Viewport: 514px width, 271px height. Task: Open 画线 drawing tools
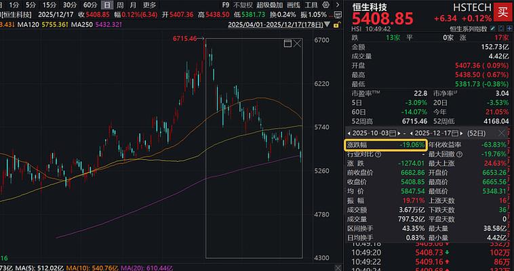click(294, 5)
